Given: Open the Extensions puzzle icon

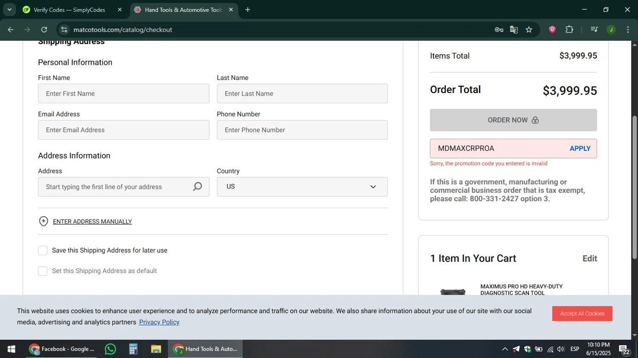Looking at the screenshot, I should coord(569,30).
